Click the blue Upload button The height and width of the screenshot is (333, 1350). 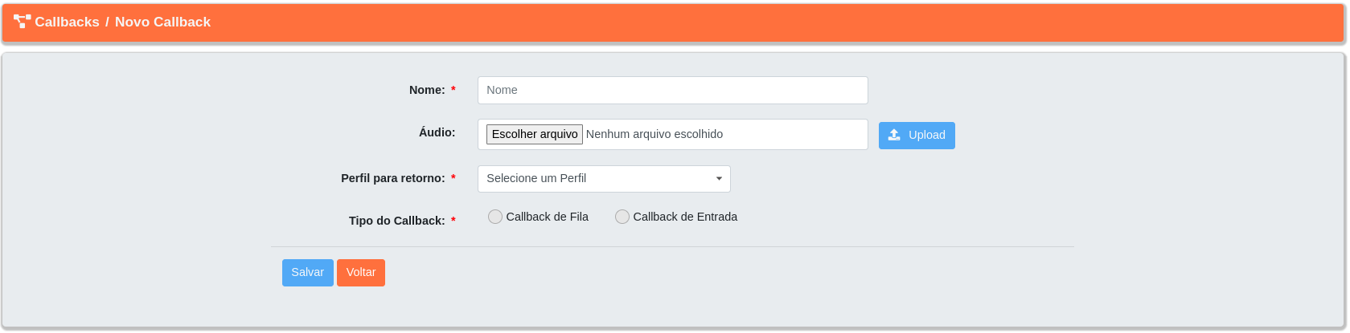[917, 136]
